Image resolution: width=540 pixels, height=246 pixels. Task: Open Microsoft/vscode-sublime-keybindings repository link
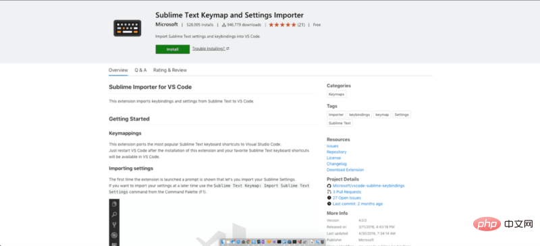click(369, 186)
